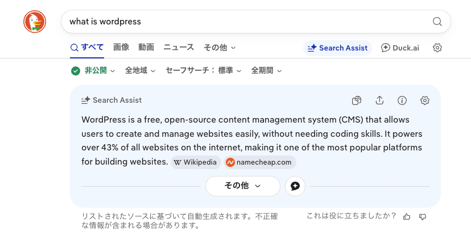The width and height of the screenshot is (471, 252).
Task: Open the 全地域 region dropdown
Action: click(141, 70)
